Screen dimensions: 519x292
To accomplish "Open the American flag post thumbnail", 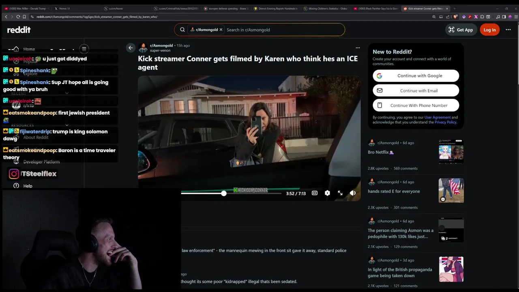I will click(451, 191).
